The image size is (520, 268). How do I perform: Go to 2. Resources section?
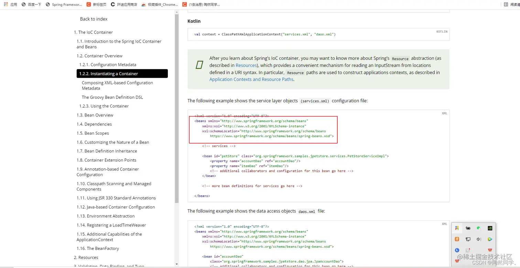[x=86, y=257]
